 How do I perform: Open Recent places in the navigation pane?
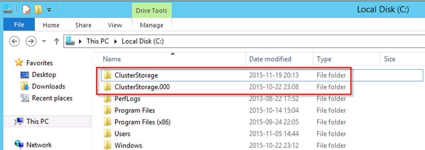point(52,98)
